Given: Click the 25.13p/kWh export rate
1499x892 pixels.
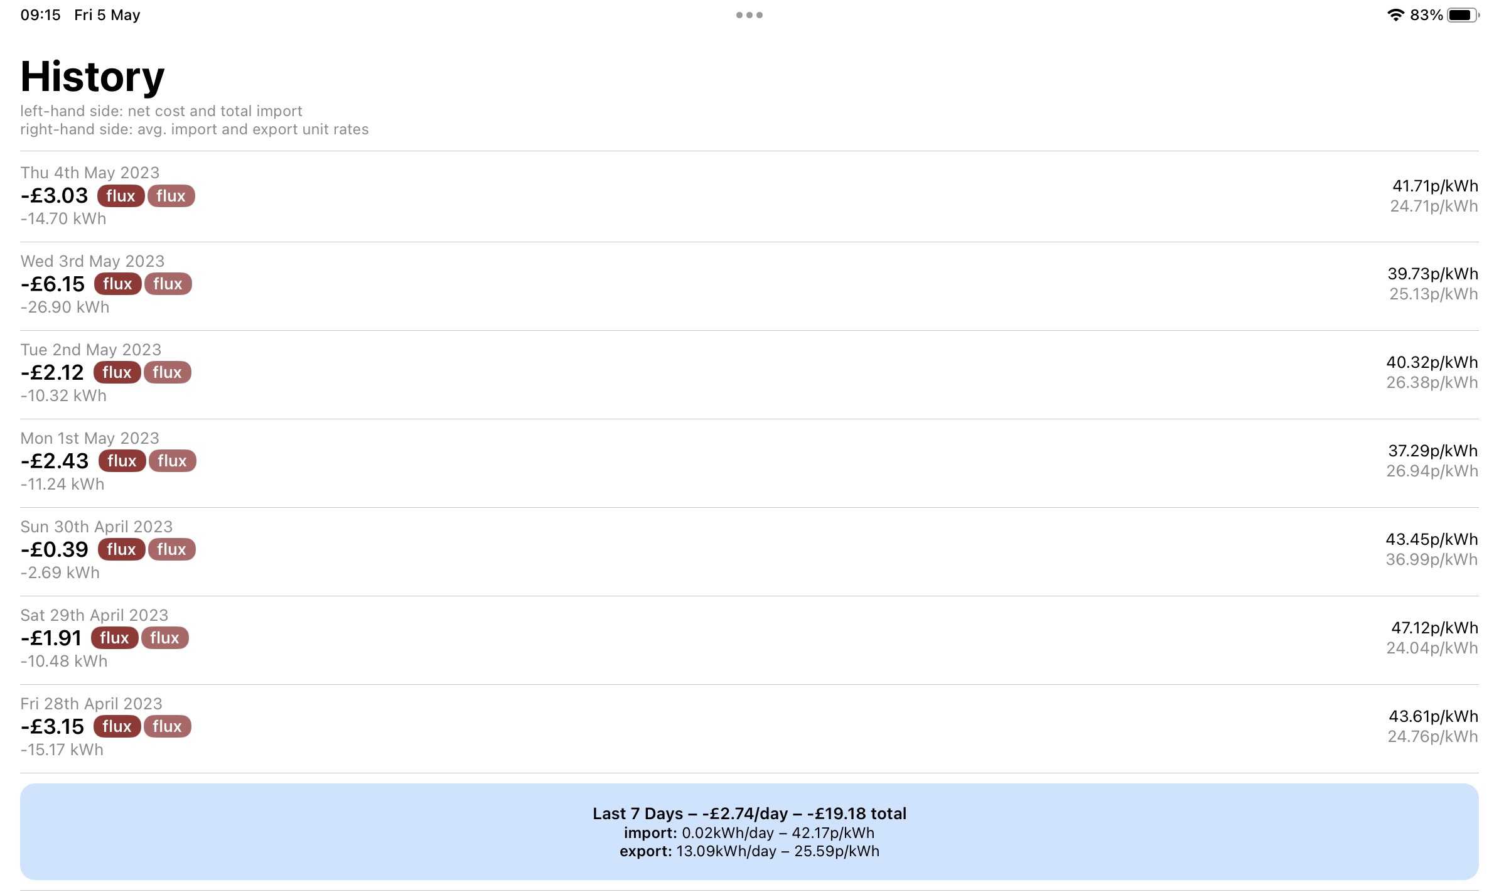Looking at the screenshot, I should click(1434, 294).
